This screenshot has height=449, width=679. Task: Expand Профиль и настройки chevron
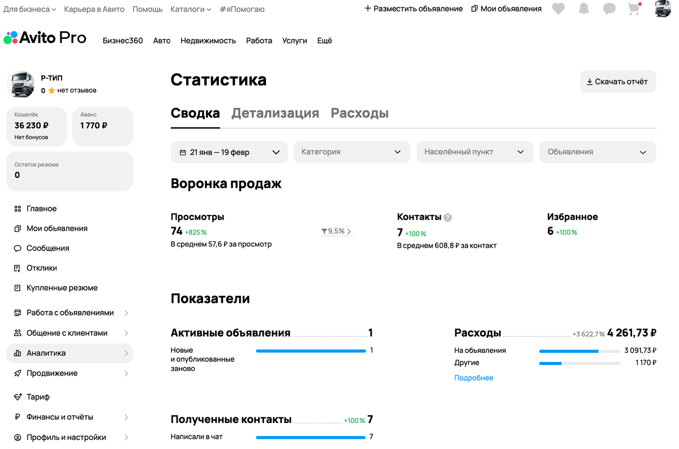tap(126, 437)
